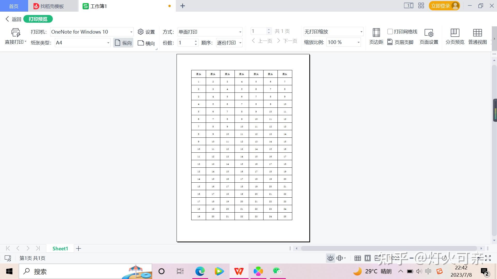This screenshot has width=497, height=279.
Task: Switch to page break preview
Action: click(x=455, y=33)
